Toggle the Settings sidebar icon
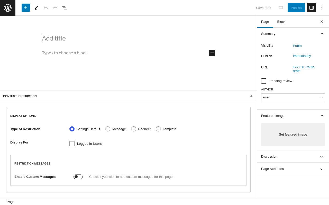329x205 pixels. pyautogui.click(x=312, y=8)
